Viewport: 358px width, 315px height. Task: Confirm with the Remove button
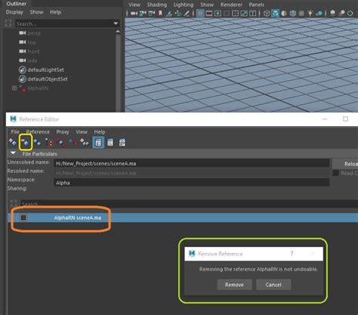[x=234, y=285]
